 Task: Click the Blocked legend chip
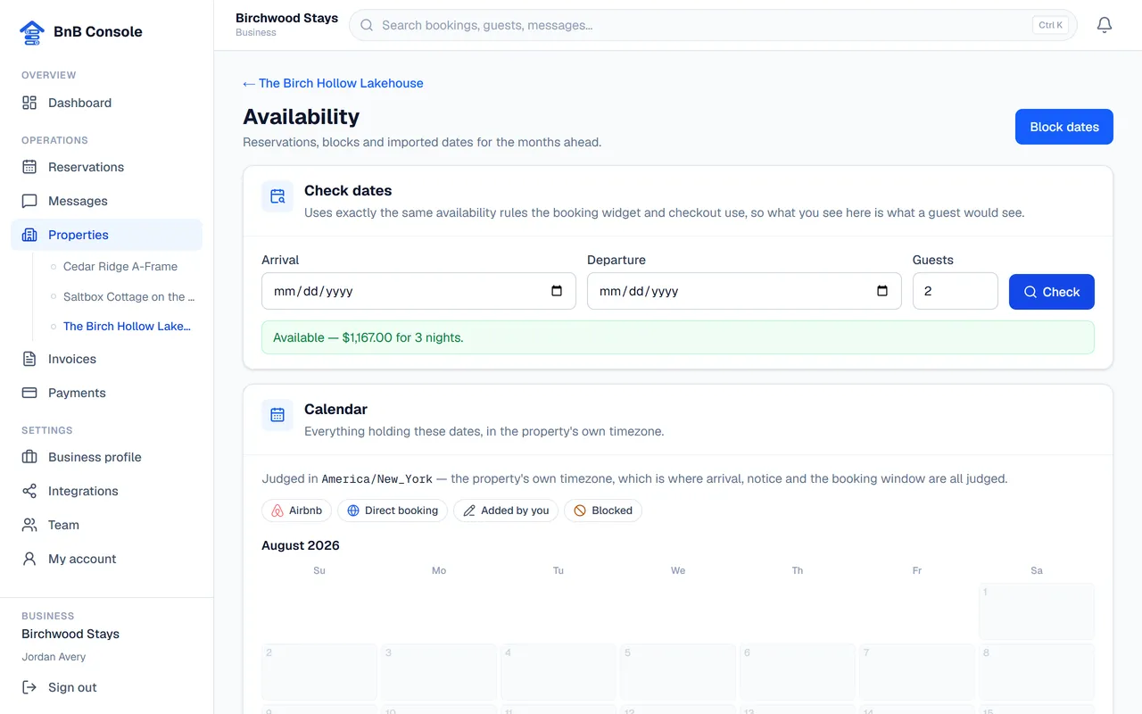[x=603, y=511]
